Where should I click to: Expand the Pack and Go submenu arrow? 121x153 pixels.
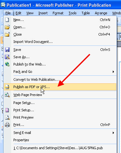113,72
